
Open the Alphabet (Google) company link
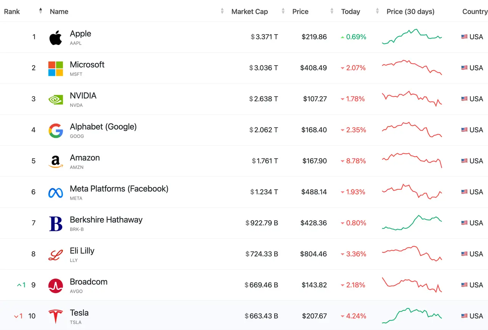point(103,127)
